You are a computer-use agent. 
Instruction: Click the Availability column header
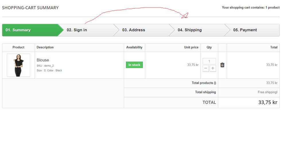(134, 47)
